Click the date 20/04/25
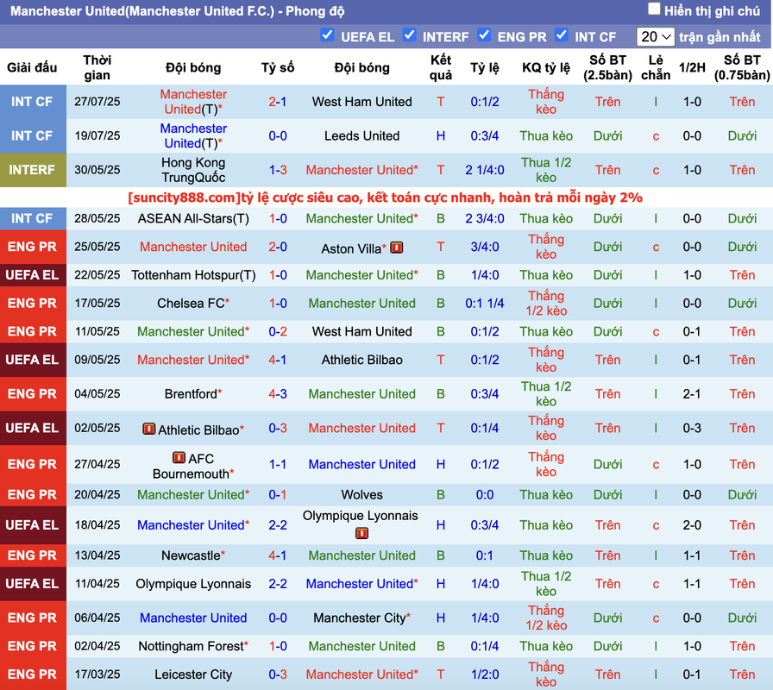This screenshot has height=690, width=773. click(97, 494)
